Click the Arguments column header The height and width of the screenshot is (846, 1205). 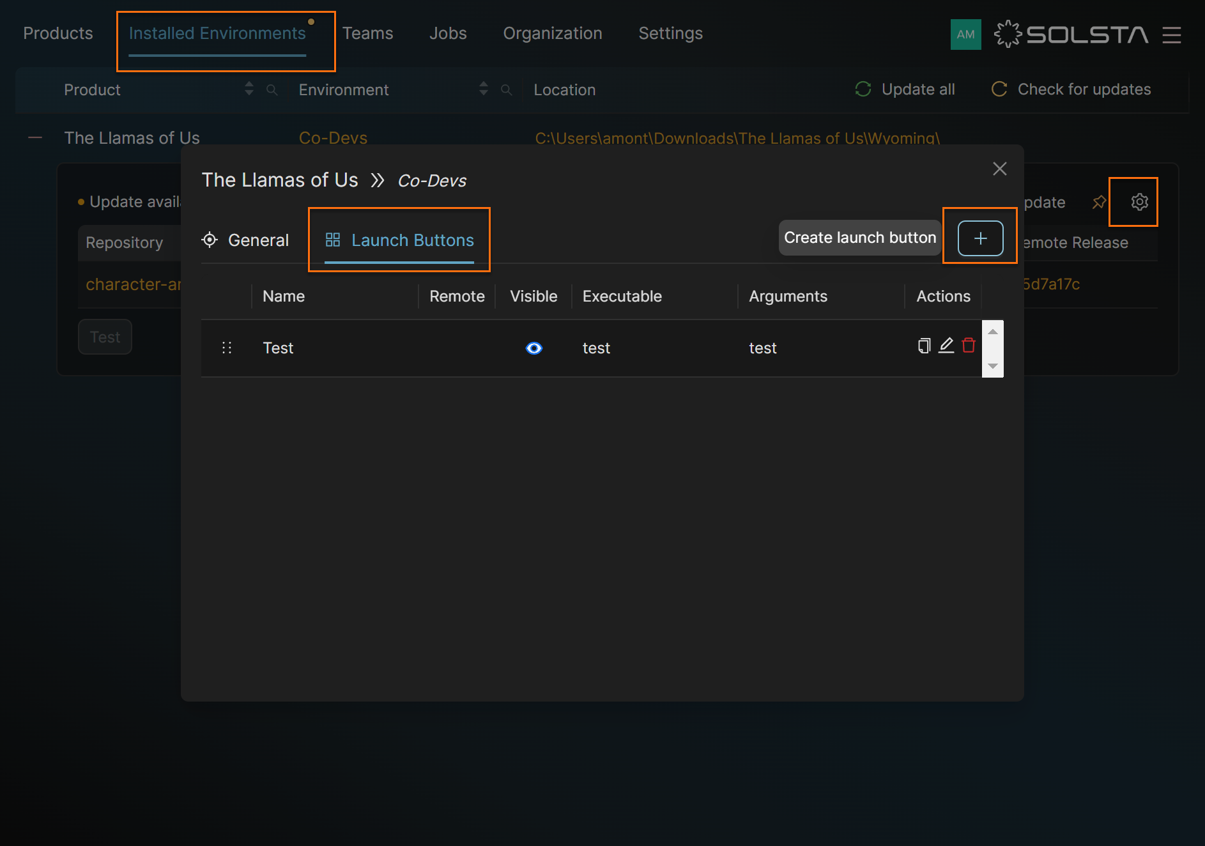pyautogui.click(x=788, y=296)
